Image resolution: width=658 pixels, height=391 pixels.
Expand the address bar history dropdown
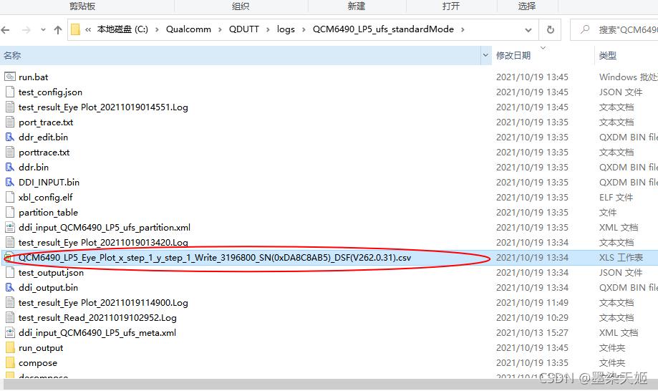(x=528, y=30)
